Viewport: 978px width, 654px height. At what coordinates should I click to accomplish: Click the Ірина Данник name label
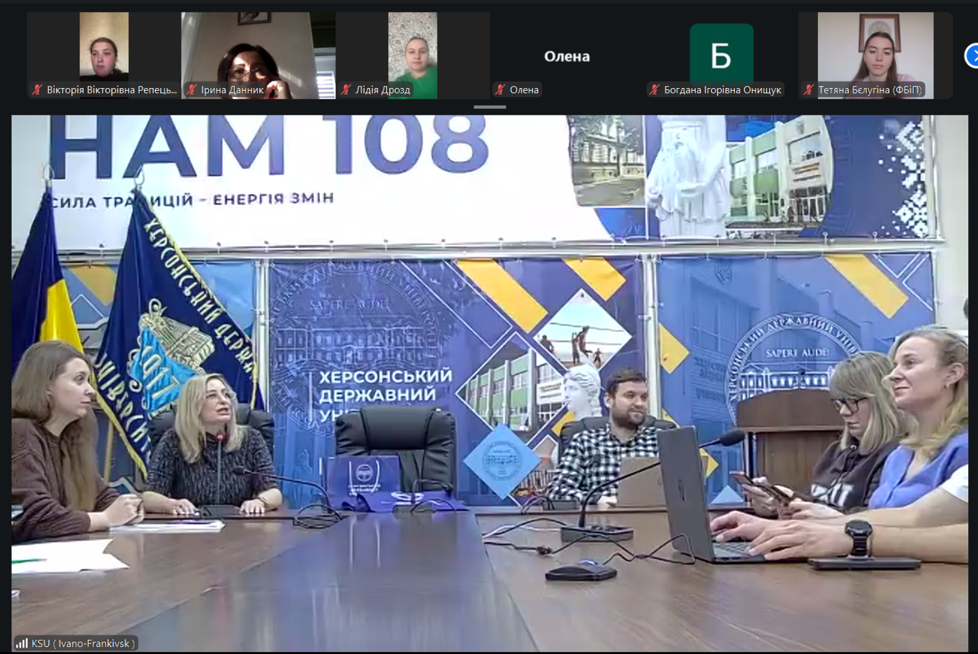coord(233,89)
